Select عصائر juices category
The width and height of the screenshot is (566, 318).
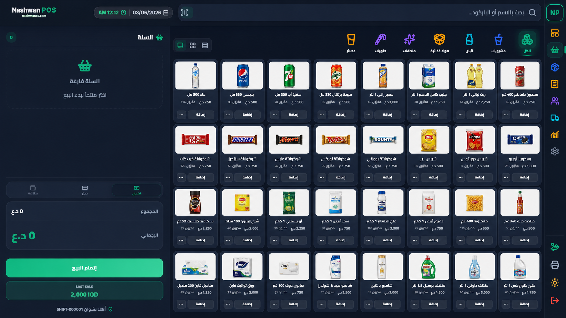(351, 43)
